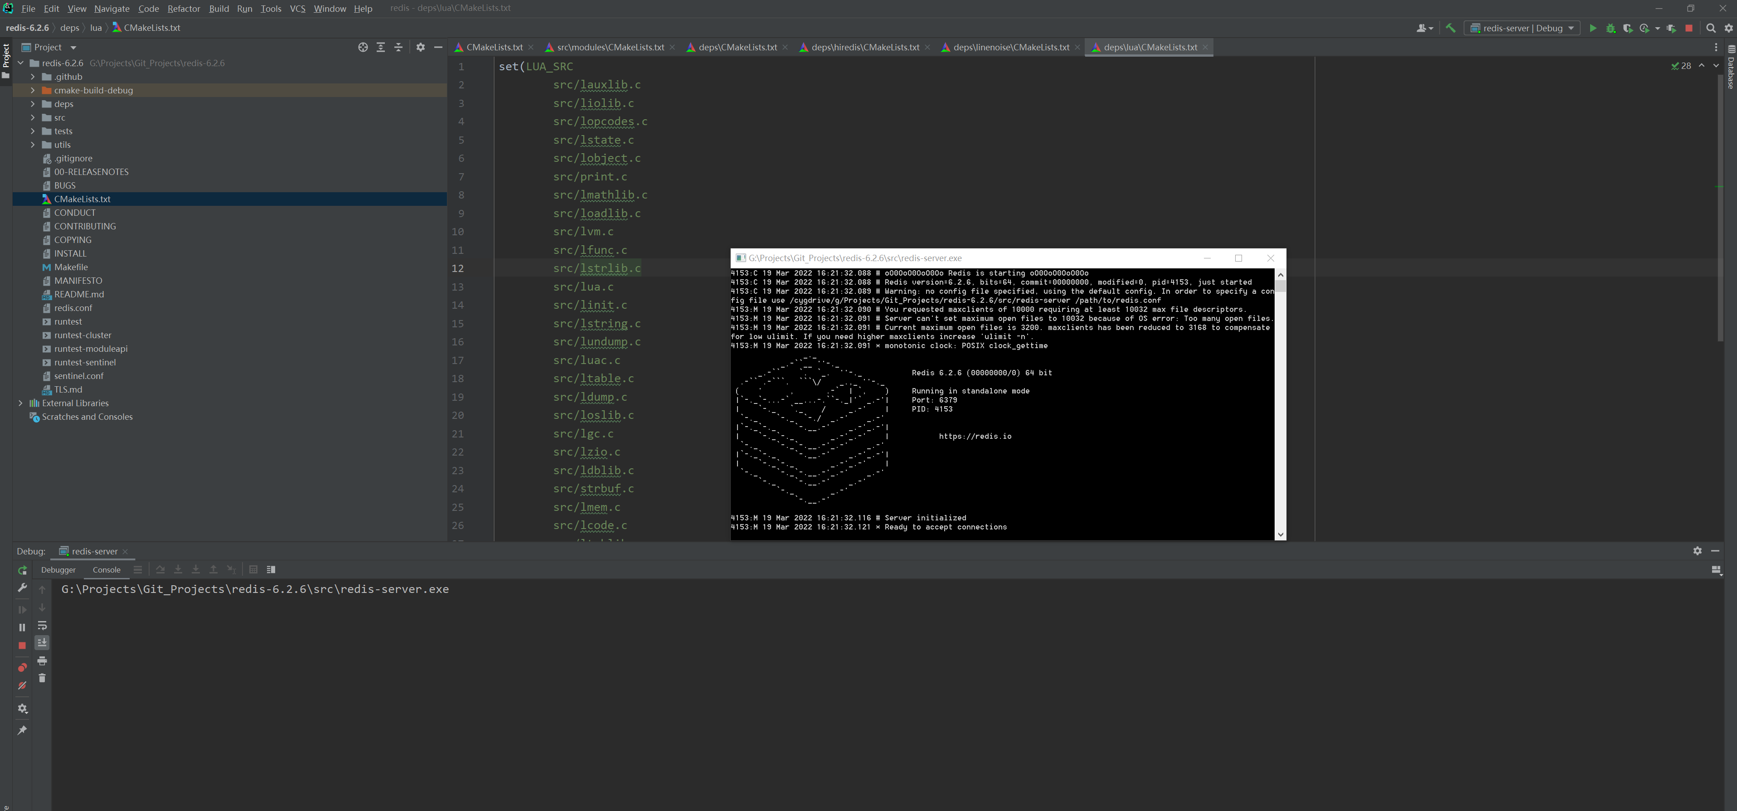This screenshot has width=1737, height=811.
Task: Hide the Project tool window
Action: (437, 47)
